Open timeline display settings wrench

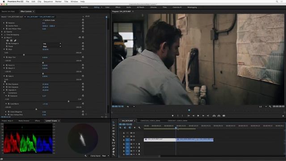coord(139,127)
